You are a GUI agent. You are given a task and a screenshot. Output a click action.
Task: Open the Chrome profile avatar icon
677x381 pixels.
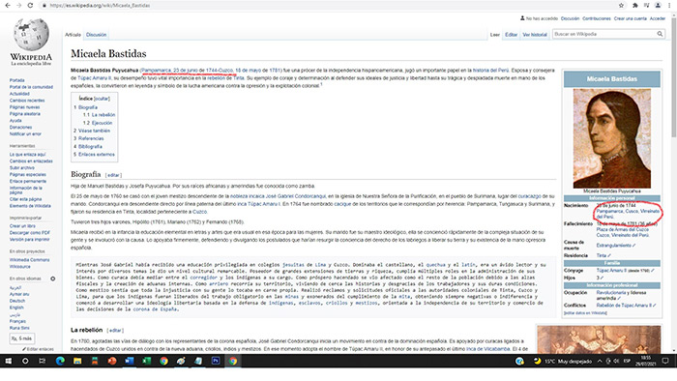(x=658, y=6)
